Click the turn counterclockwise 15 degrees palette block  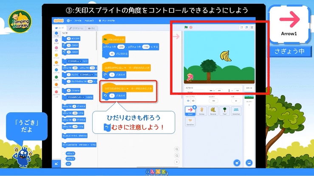pyautogui.click(x=70, y=52)
